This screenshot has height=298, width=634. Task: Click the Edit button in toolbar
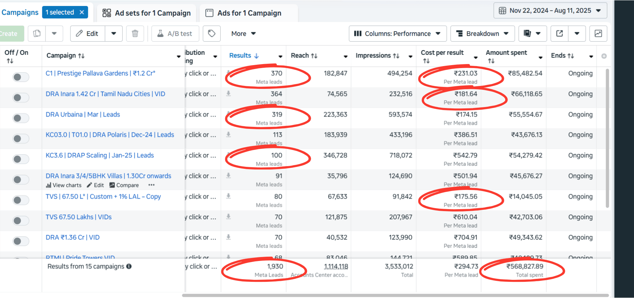click(x=88, y=33)
